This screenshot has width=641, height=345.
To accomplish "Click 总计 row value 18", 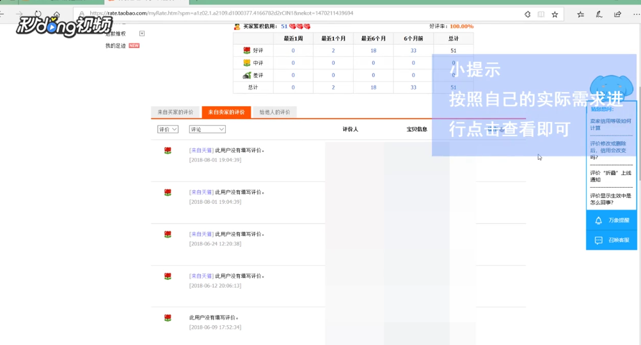I will pos(373,88).
